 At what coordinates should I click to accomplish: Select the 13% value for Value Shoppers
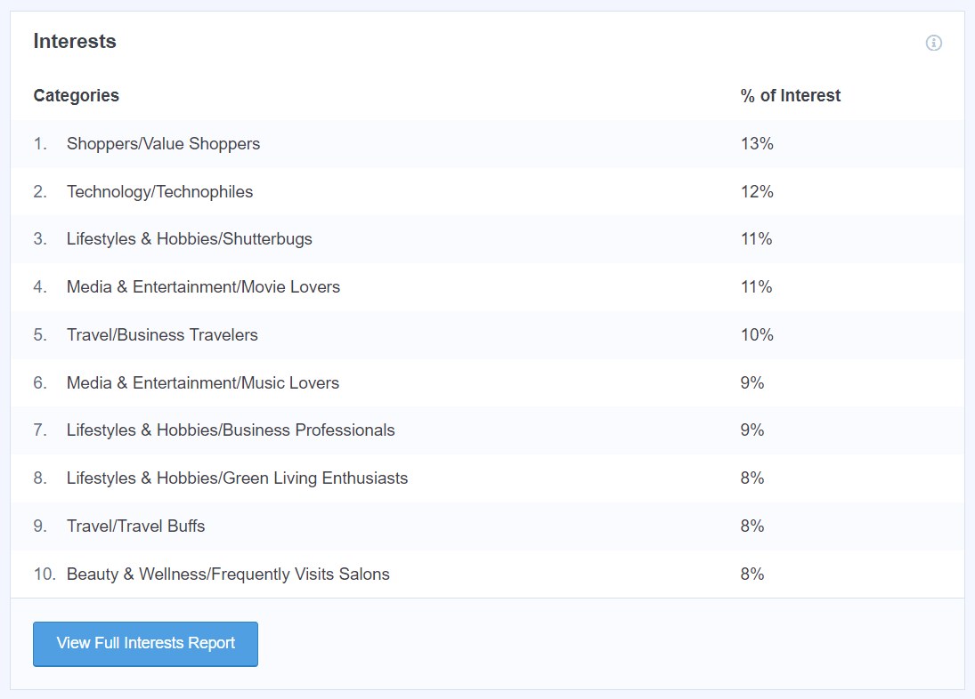pos(757,143)
